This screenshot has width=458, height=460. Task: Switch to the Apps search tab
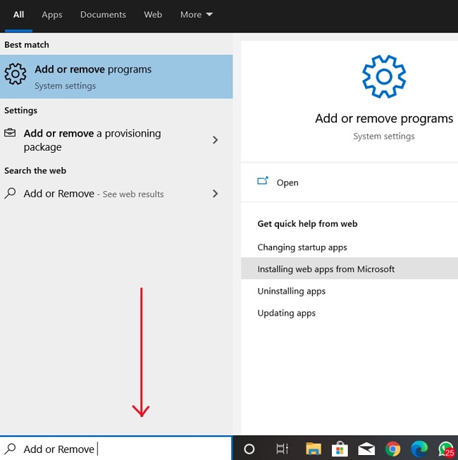click(52, 15)
